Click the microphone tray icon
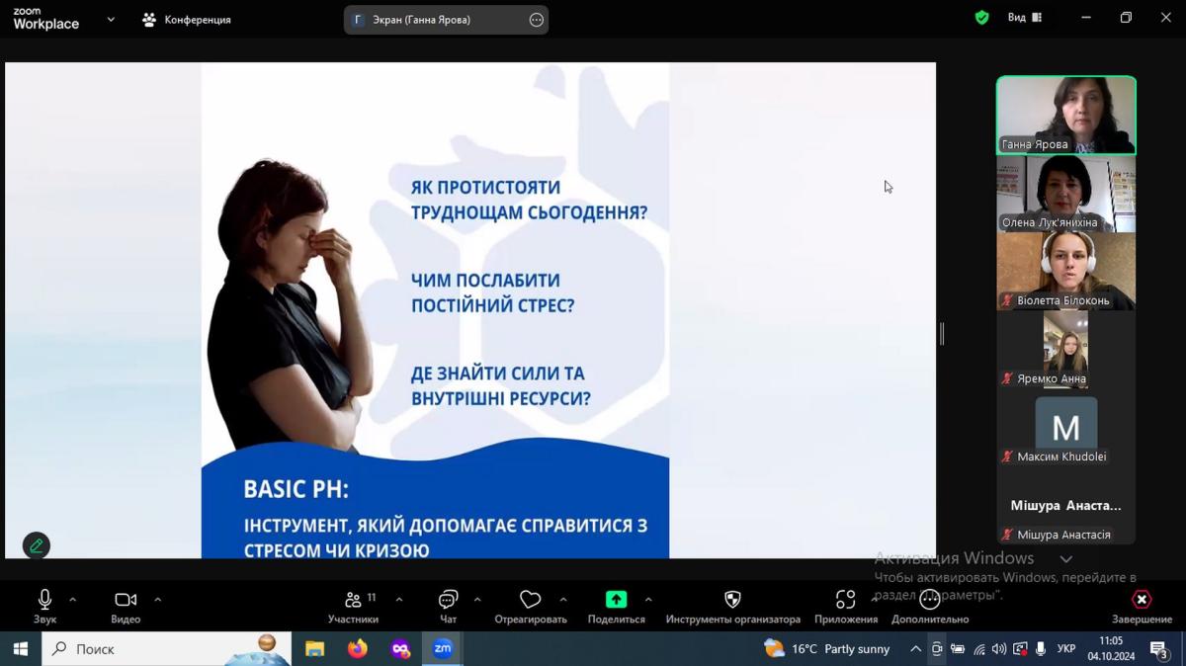The width and height of the screenshot is (1186, 666). 1041,649
